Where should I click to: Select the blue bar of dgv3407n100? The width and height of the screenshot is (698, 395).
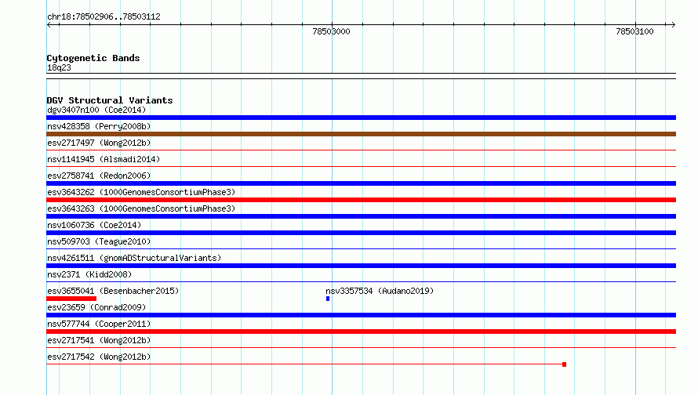tap(361, 118)
